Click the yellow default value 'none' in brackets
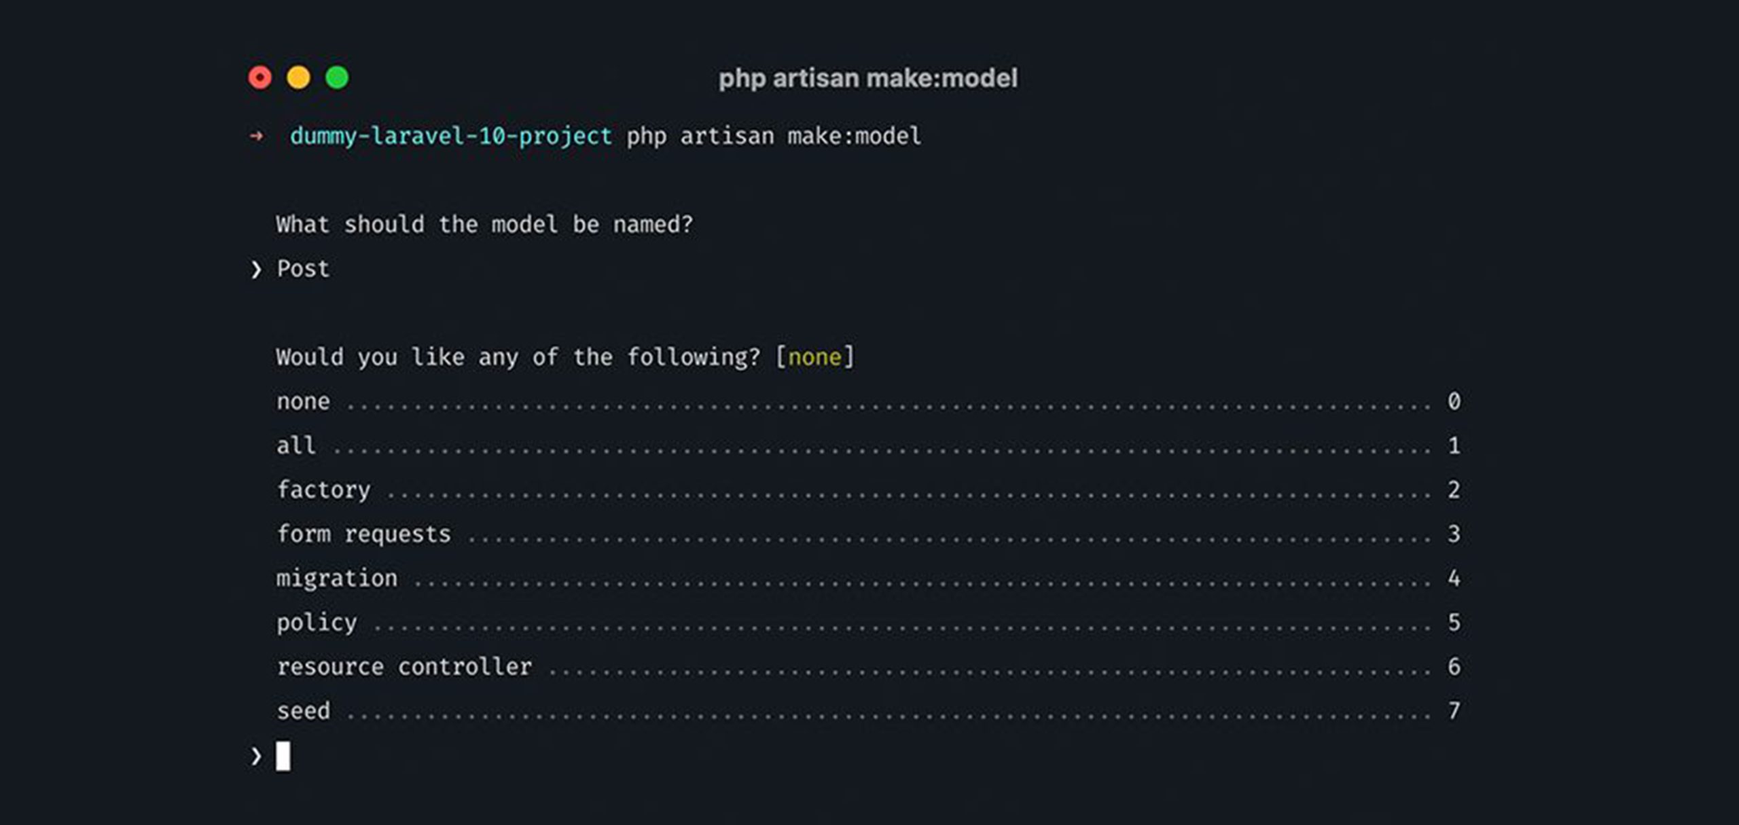 (x=814, y=357)
